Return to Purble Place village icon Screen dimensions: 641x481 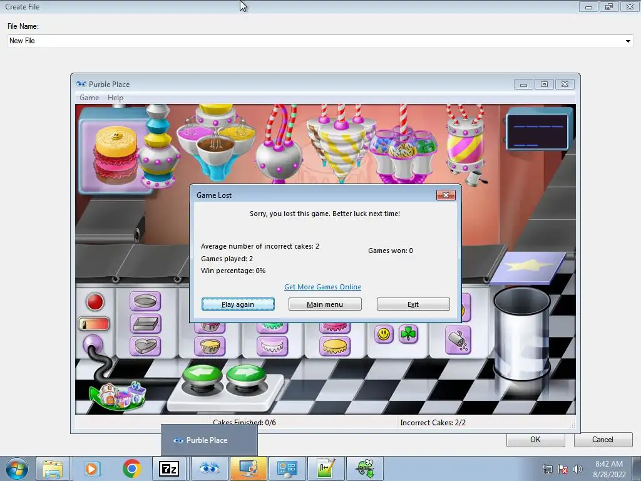118,396
